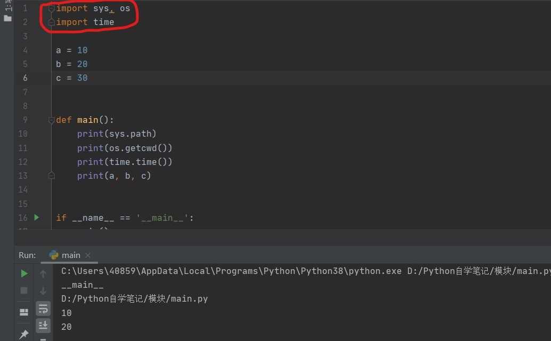Click the print(a, b, c) statement
Viewport: 551px width, 341px height.
click(x=114, y=176)
